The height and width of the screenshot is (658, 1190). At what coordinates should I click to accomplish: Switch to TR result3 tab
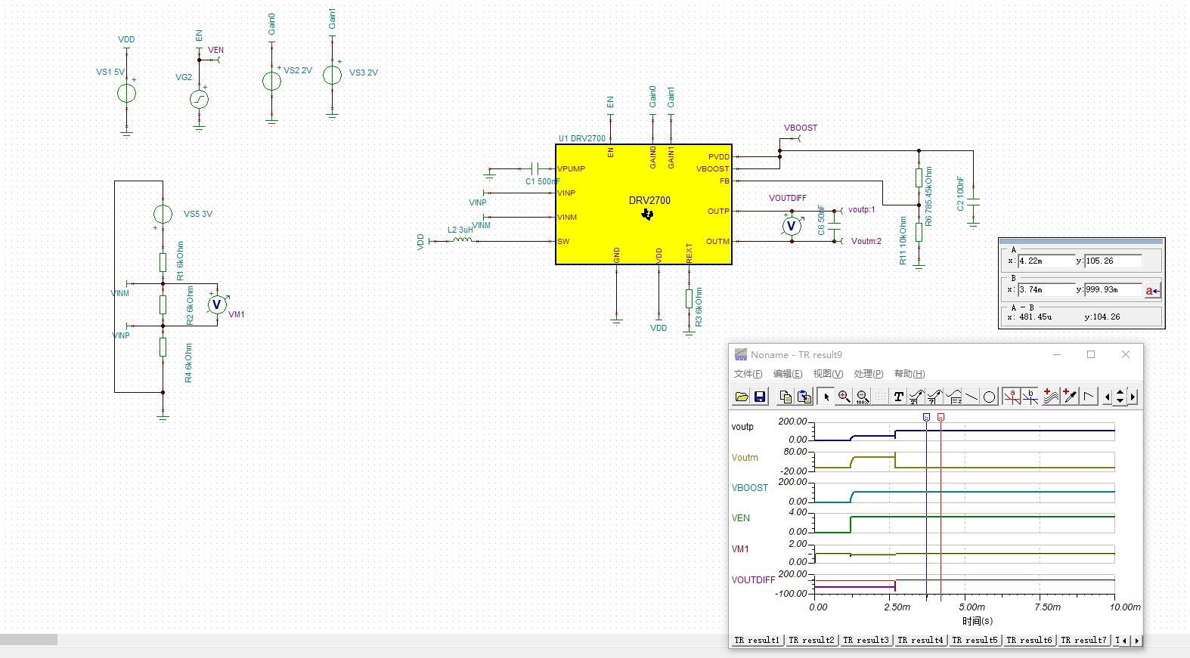click(x=866, y=640)
